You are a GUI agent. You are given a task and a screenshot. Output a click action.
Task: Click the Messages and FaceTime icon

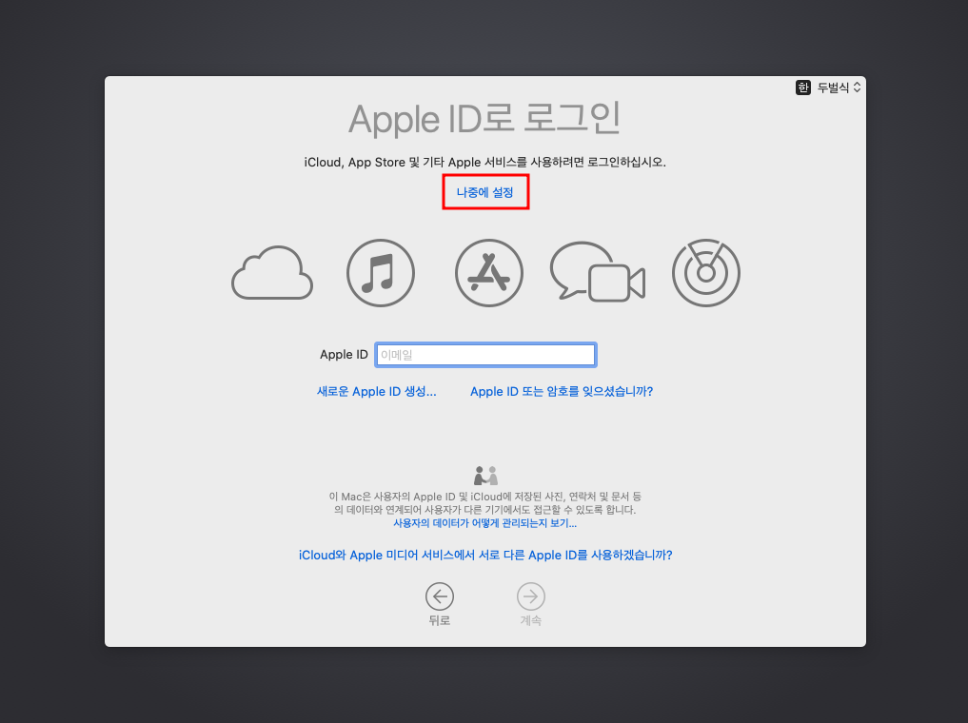pyautogui.click(x=597, y=272)
